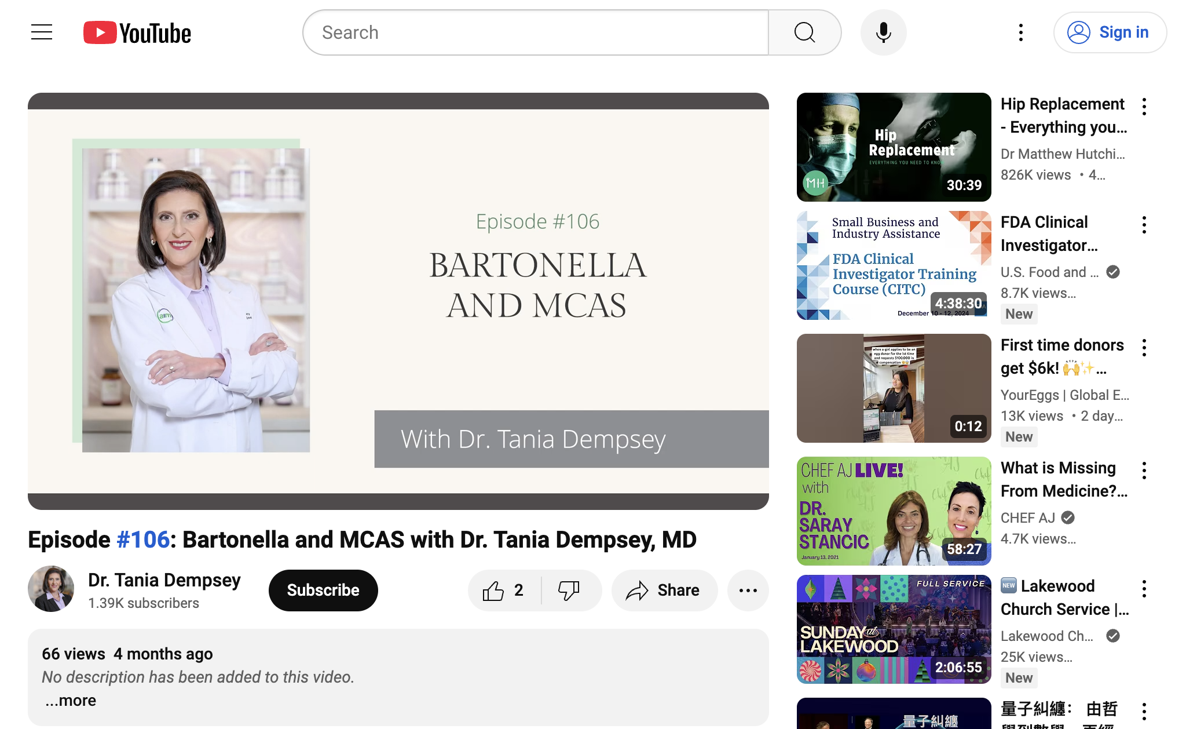Image resolution: width=1186 pixels, height=729 pixels.
Task: Click the 30:39 duration badge
Action: point(964,185)
